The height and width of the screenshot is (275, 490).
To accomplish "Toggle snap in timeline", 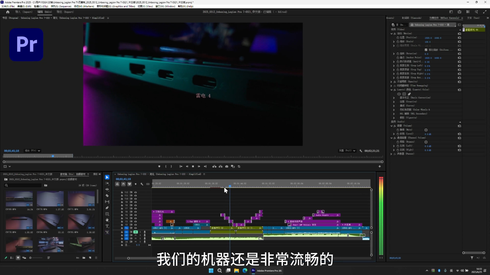I will pyautogui.click(x=123, y=184).
